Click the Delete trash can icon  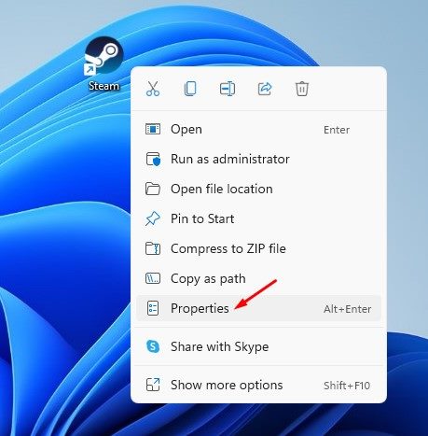pyautogui.click(x=302, y=89)
